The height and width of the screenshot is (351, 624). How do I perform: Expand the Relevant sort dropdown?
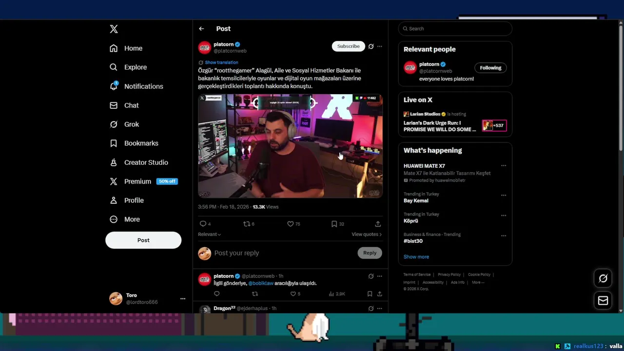209,234
